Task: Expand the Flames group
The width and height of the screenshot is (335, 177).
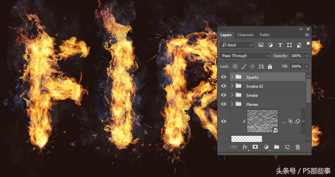Action: pyautogui.click(x=232, y=104)
